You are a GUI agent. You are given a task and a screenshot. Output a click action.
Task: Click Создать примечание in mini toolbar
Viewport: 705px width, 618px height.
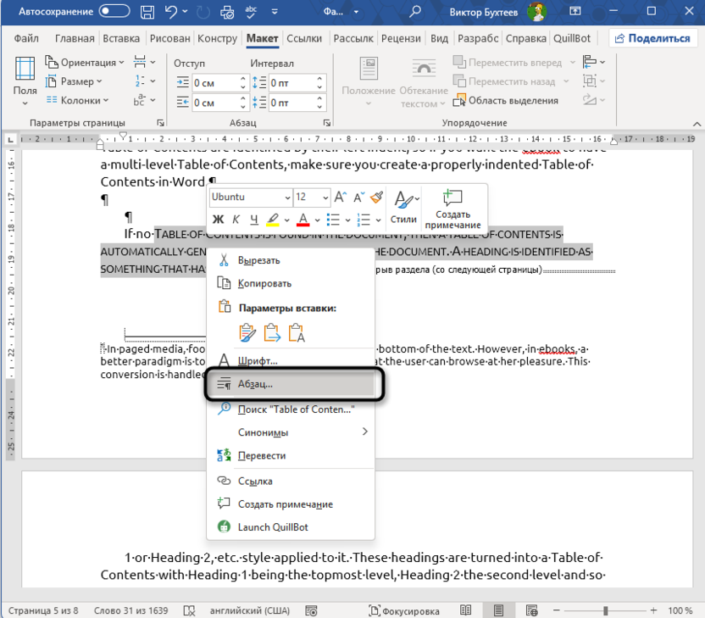tap(453, 208)
